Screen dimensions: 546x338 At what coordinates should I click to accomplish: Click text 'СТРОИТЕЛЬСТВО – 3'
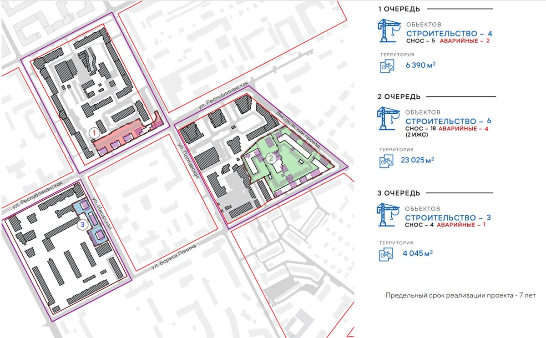pyautogui.click(x=448, y=217)
